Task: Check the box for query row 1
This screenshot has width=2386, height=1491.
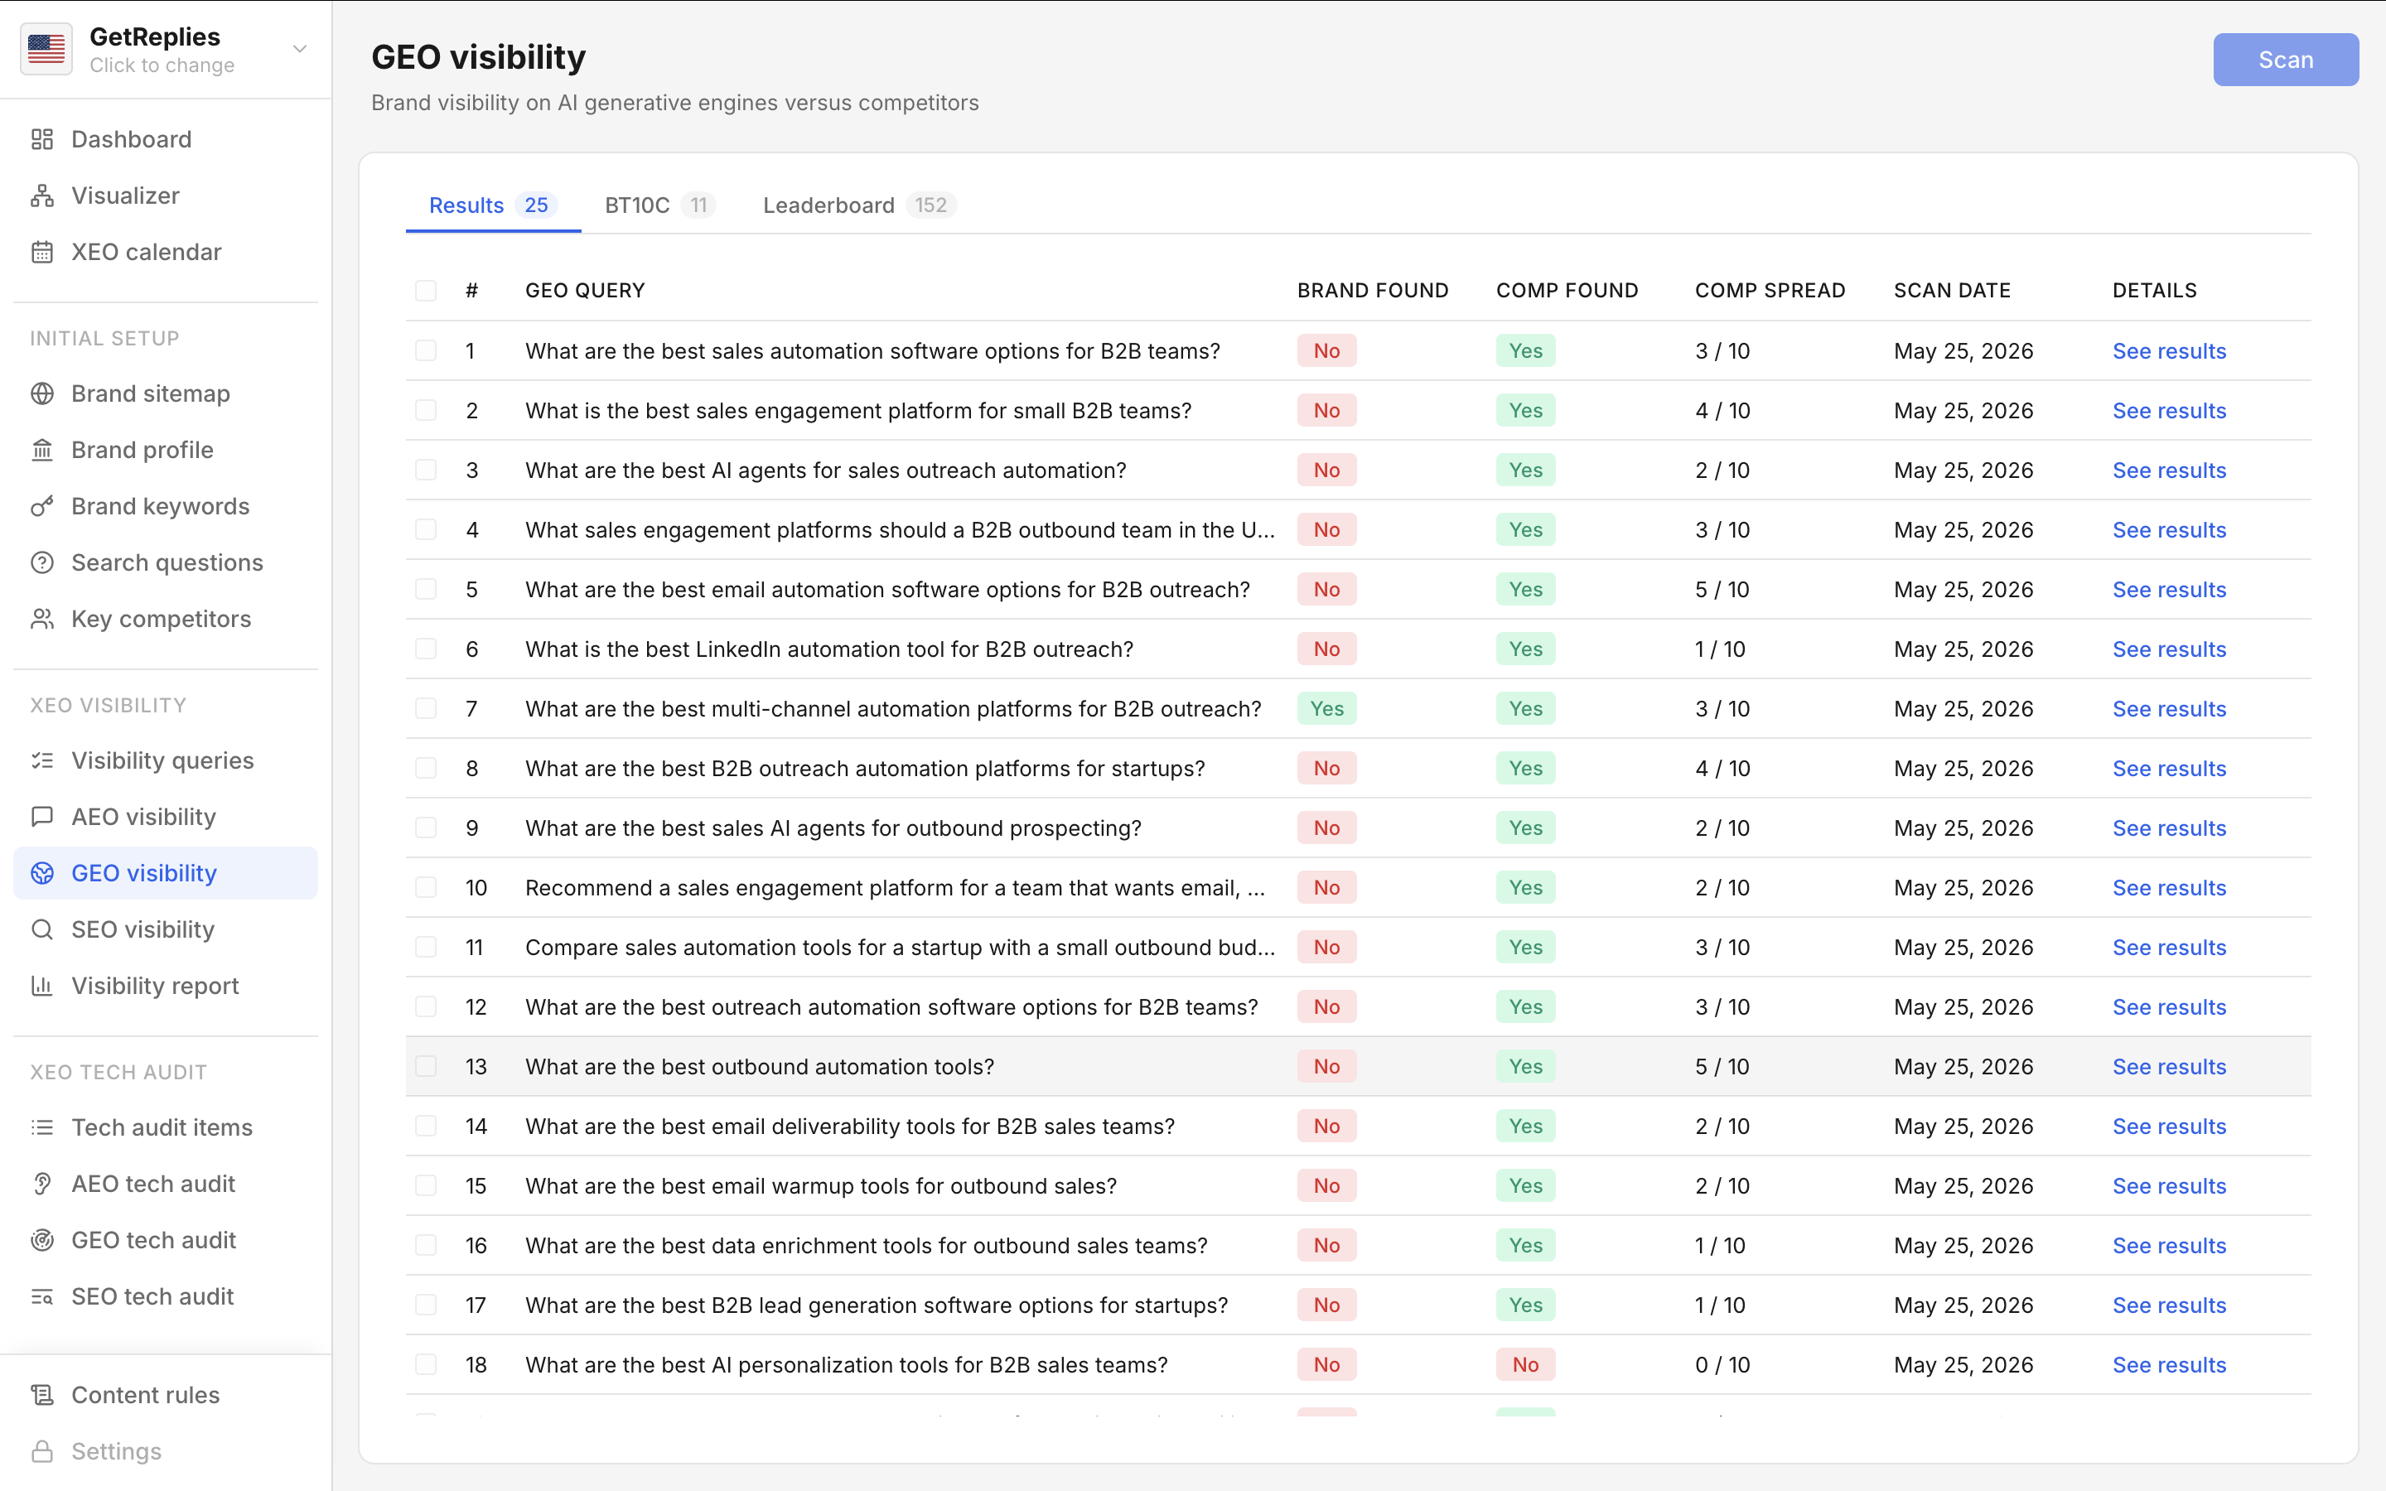Action: (426, 350)
